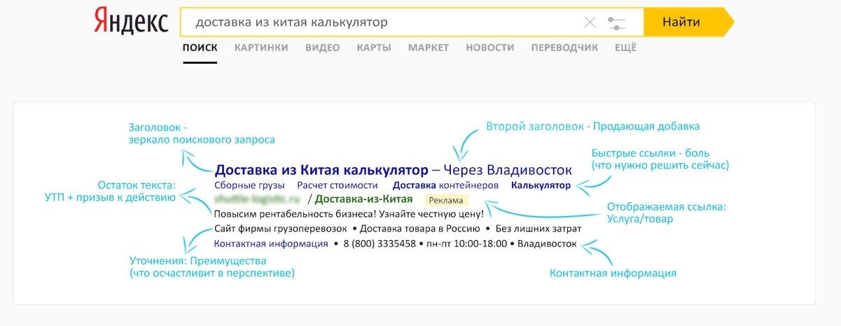The width and height of the screenshot is (841, 326).
Task: Open the Маркет tab
Action: pyautogui.click(x=428, y=48)
